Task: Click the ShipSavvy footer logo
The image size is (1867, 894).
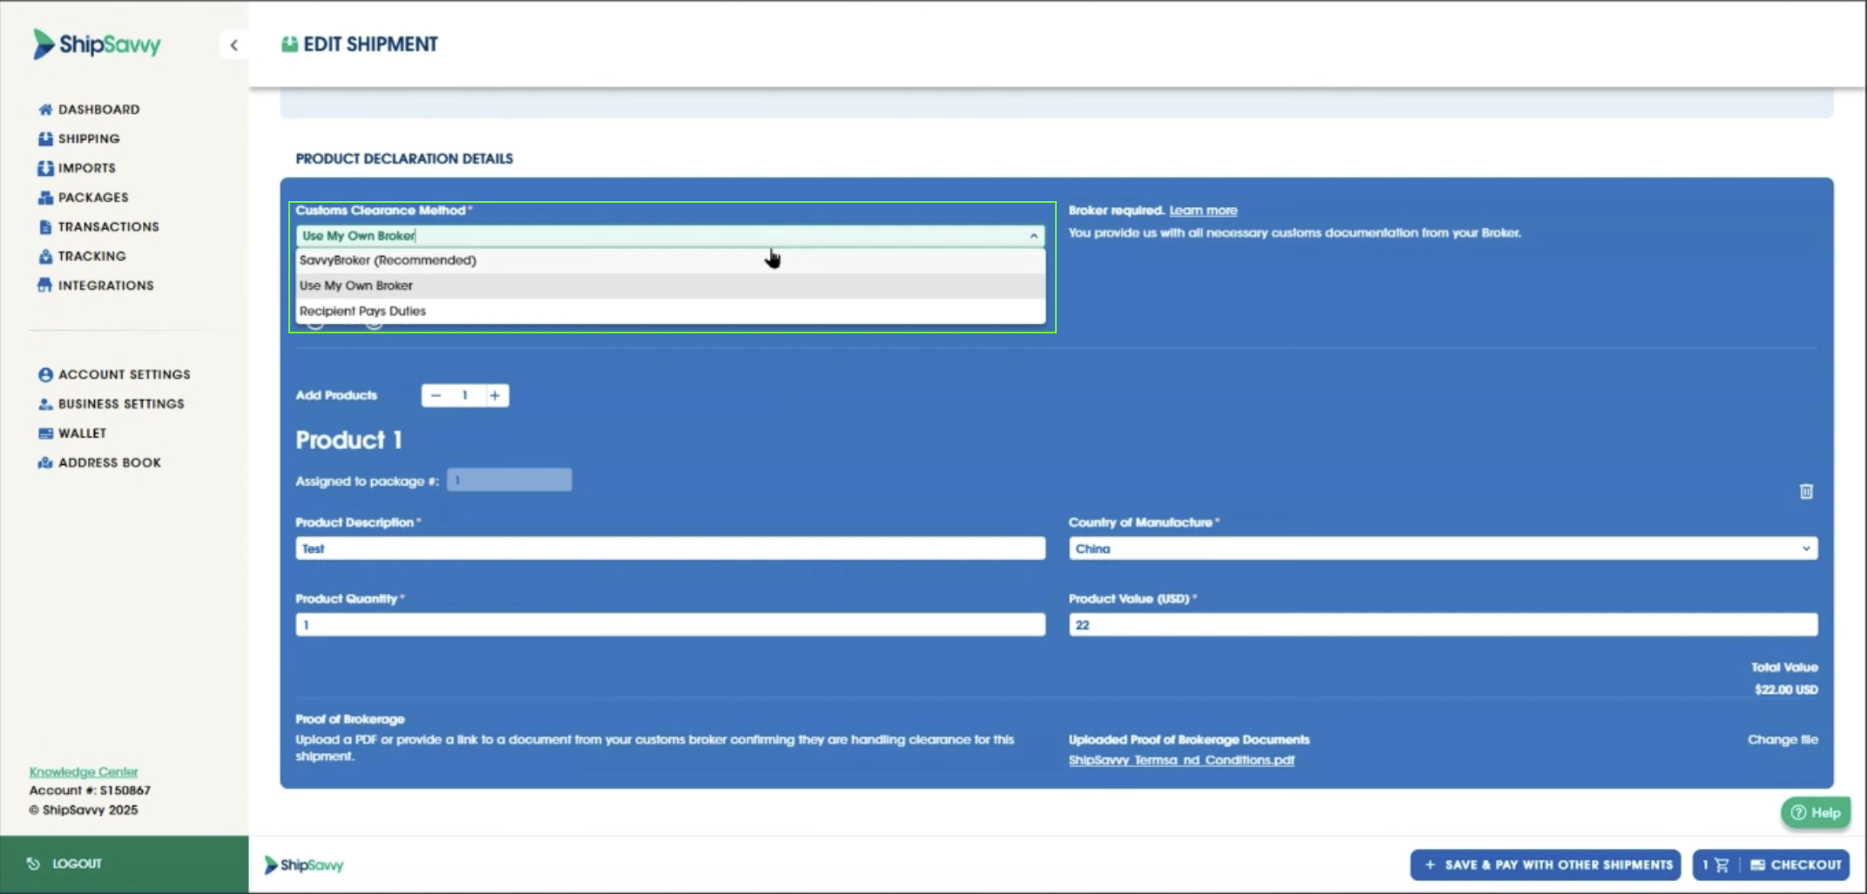Action: [x=304, y=864]
